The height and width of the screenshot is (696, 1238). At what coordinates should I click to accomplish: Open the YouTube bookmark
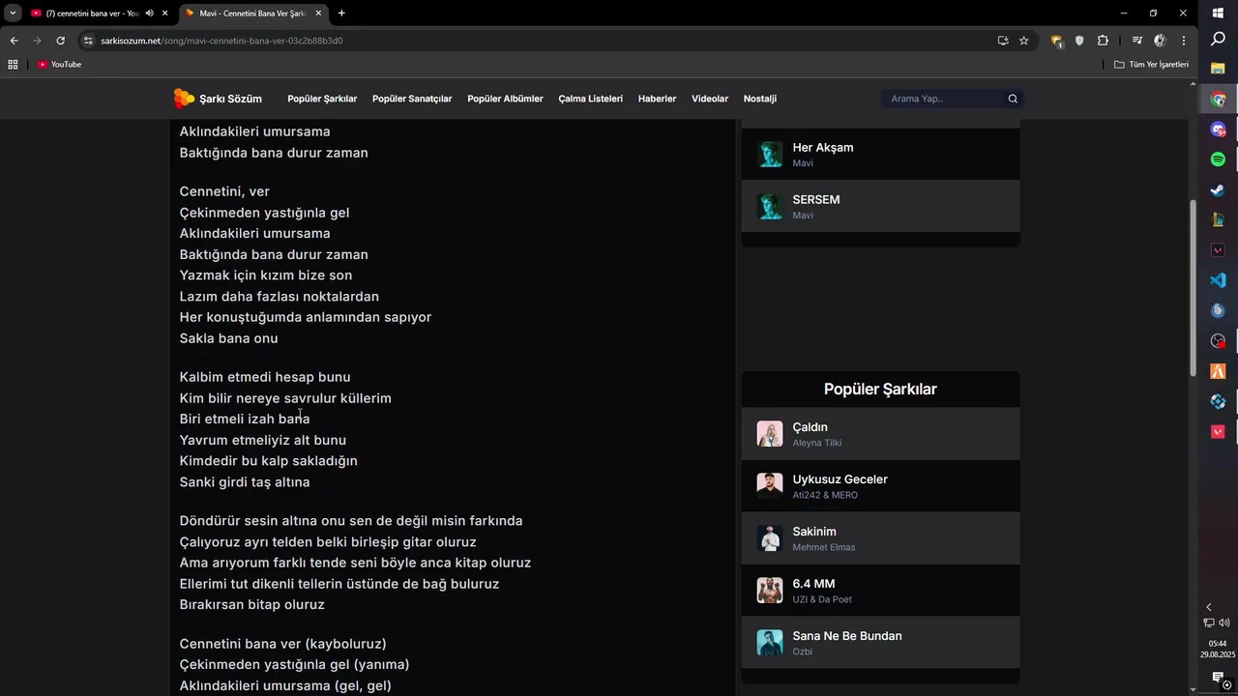pyautogui.click(x=60, y=65)
